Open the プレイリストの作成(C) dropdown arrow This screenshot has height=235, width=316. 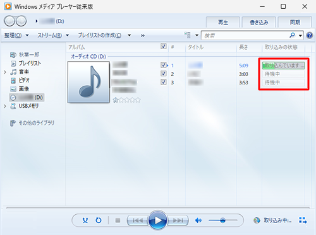[130, 35]
